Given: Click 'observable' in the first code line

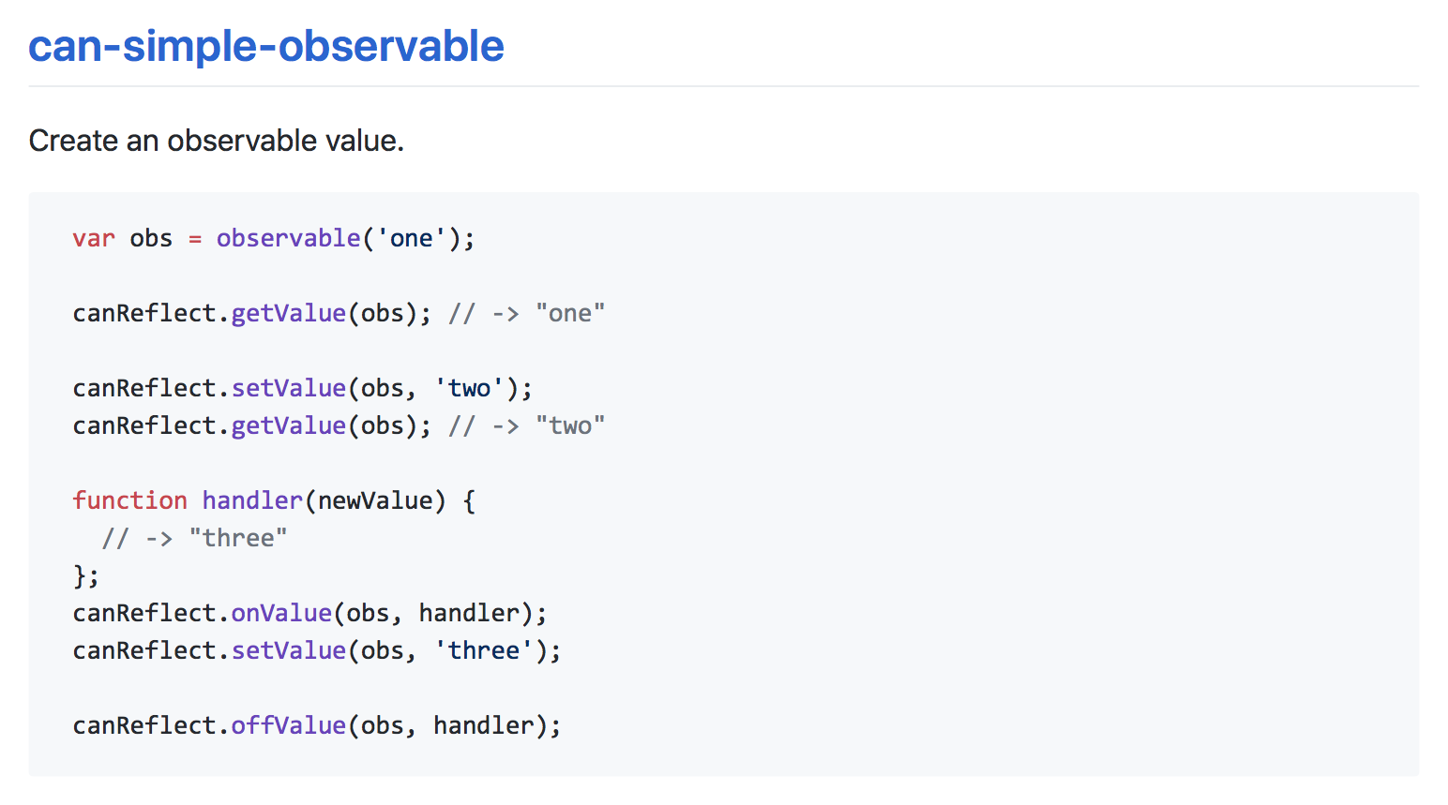Looking at the screenshot, I should tap(289, 238).
